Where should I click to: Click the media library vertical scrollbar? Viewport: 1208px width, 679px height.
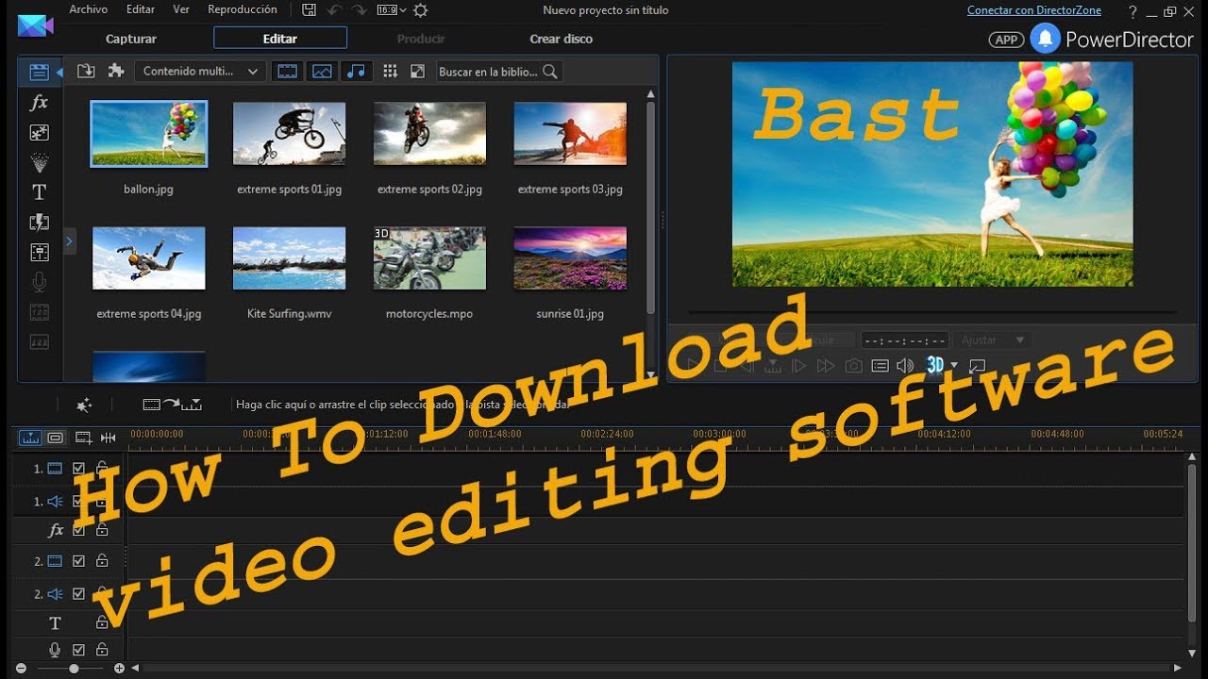[x=650, y=207]
